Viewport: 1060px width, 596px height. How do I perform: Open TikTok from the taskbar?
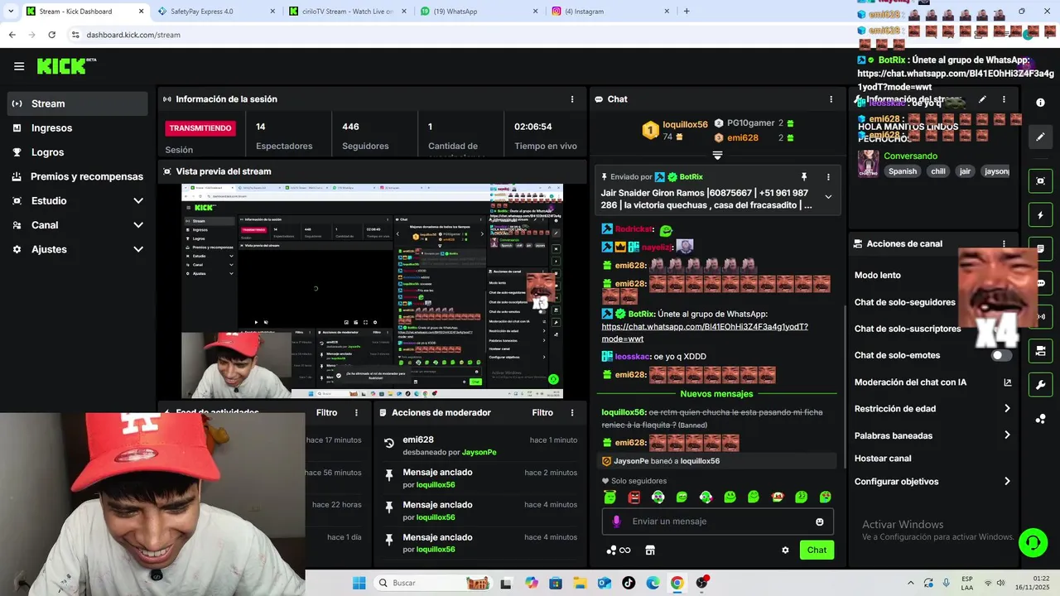pyautogui.click(x=629, y=583)
